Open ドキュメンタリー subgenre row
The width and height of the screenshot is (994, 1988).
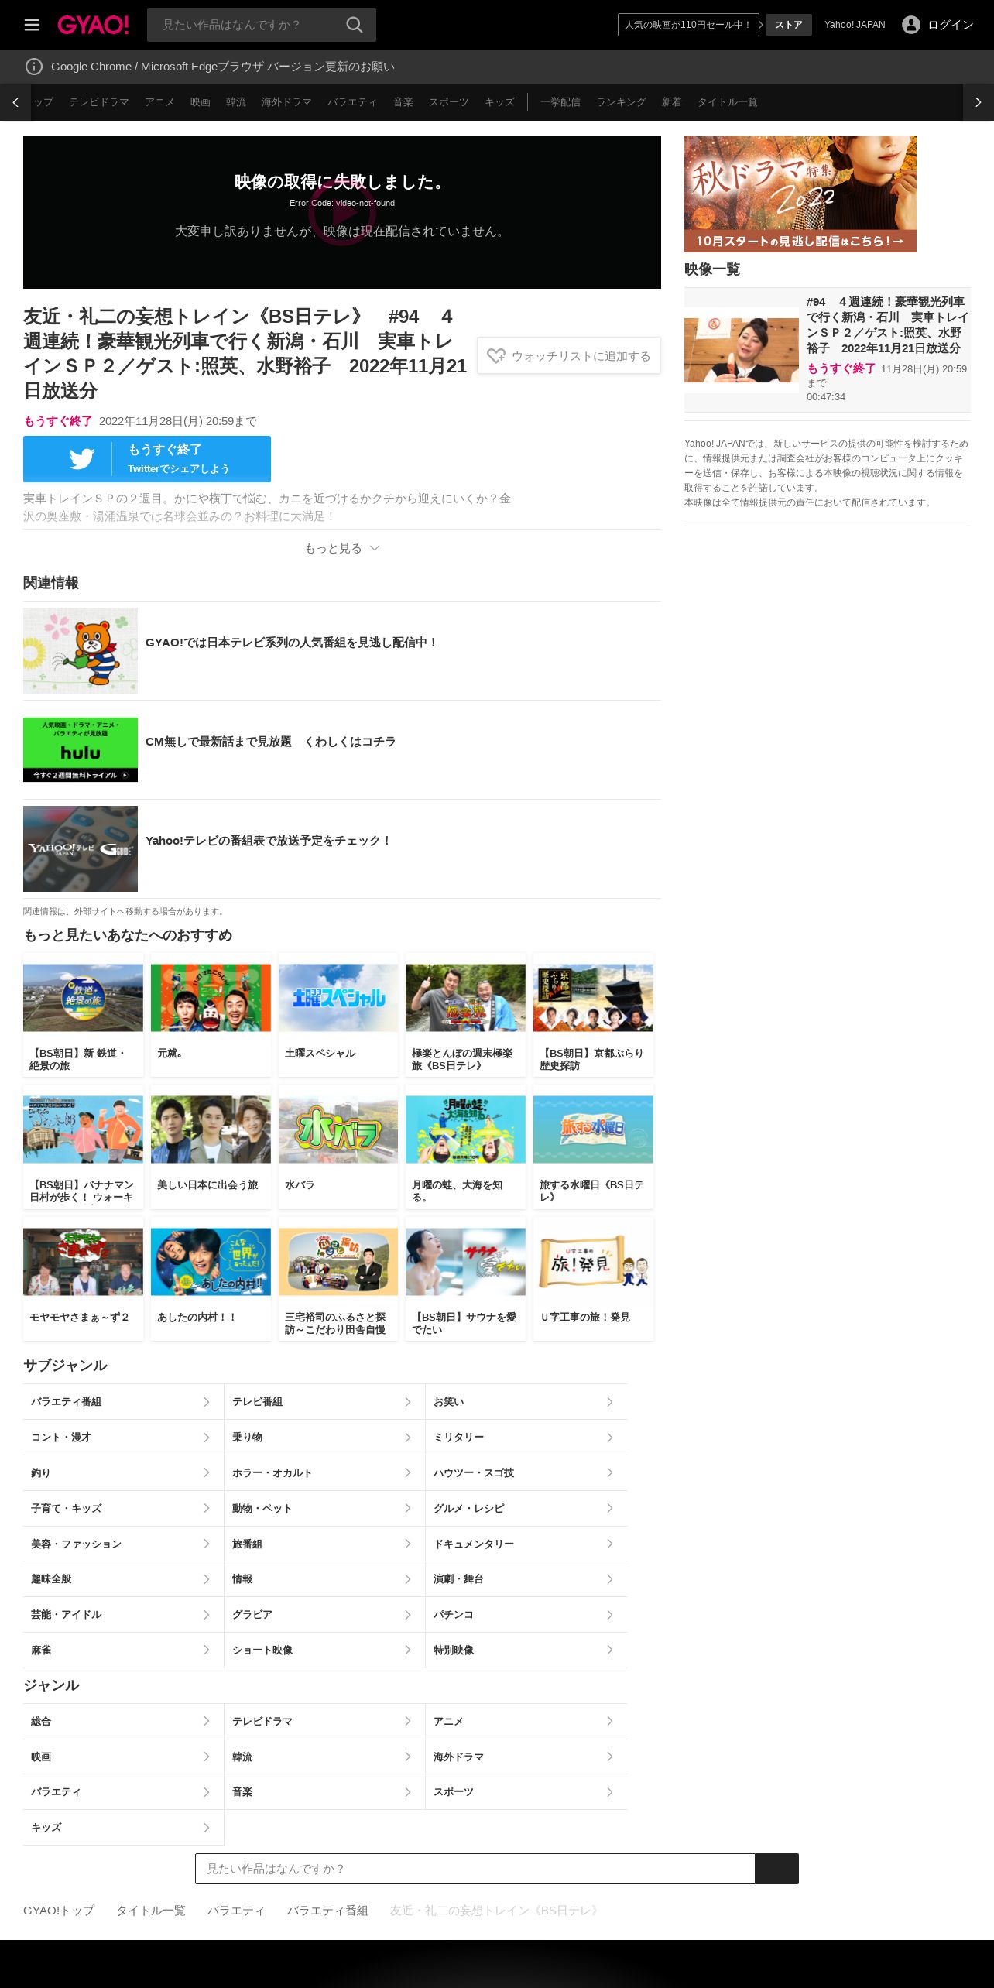[526, 1544]
